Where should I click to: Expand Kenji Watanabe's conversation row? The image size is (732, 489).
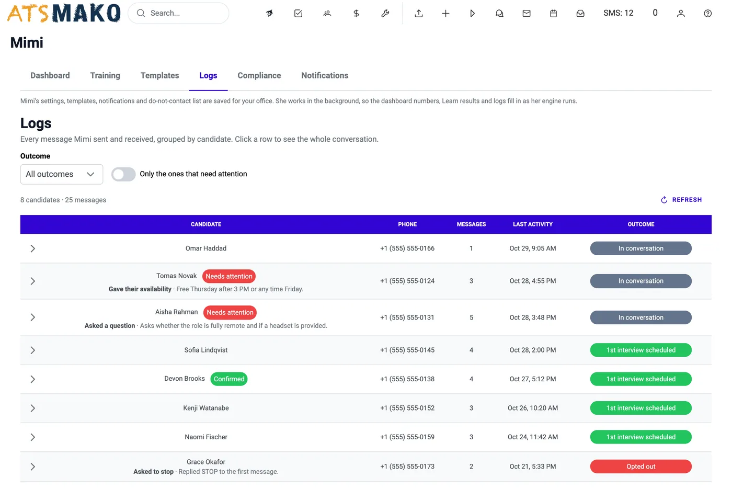(x=32, y=408)
